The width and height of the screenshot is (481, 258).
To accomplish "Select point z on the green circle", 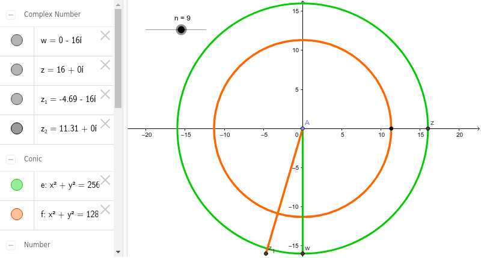I will tap(428, 128).
